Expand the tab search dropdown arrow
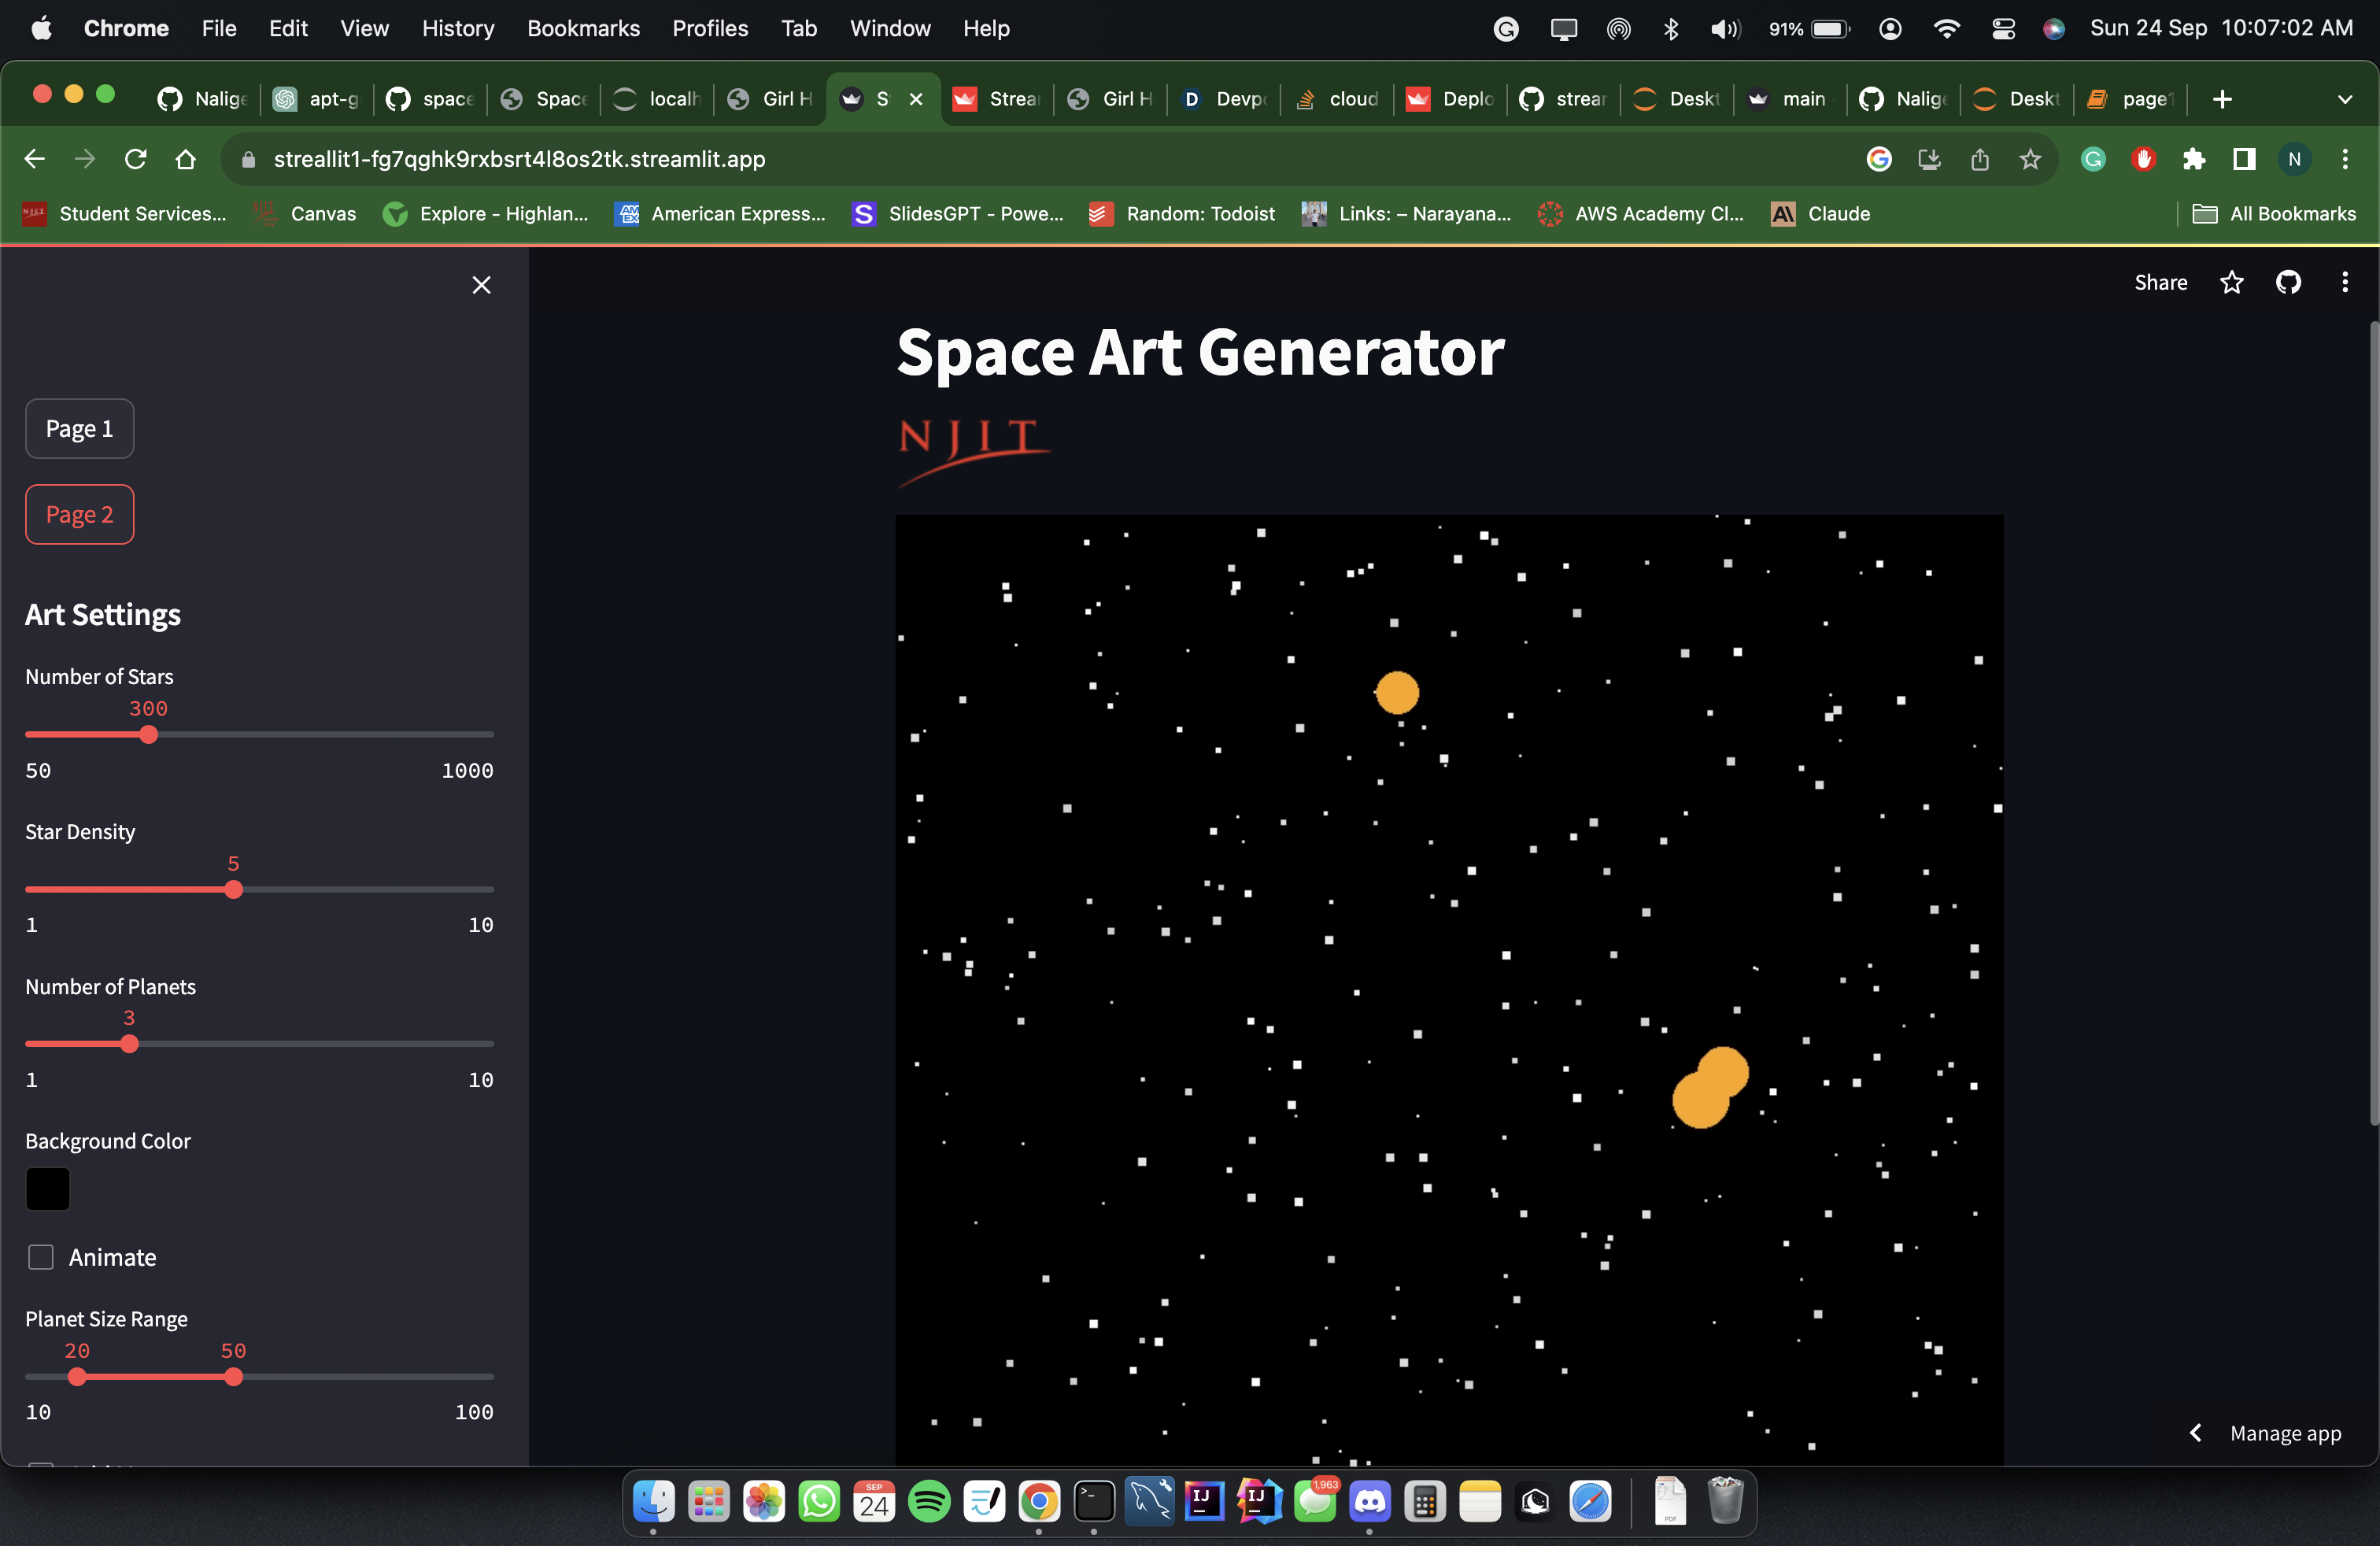The width and height of the screenshot is (2380, 1546). tap(2344, 99)
